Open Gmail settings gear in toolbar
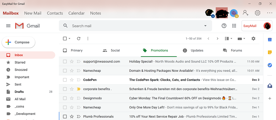 (253, 38)
